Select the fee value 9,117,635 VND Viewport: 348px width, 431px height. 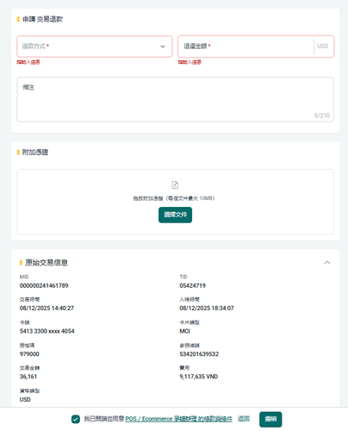(199, 377)
